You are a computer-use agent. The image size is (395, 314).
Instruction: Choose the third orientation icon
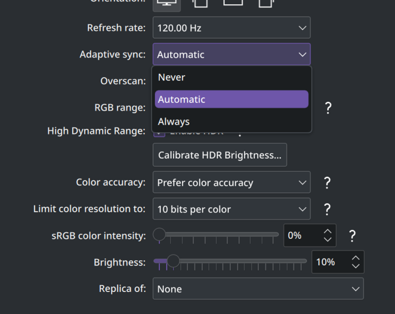[233, 2]
